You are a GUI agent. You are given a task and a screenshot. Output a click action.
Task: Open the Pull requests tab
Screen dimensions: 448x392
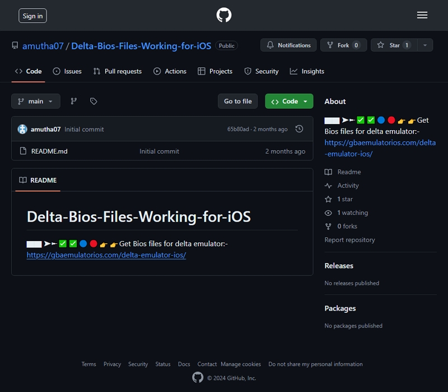118,71
